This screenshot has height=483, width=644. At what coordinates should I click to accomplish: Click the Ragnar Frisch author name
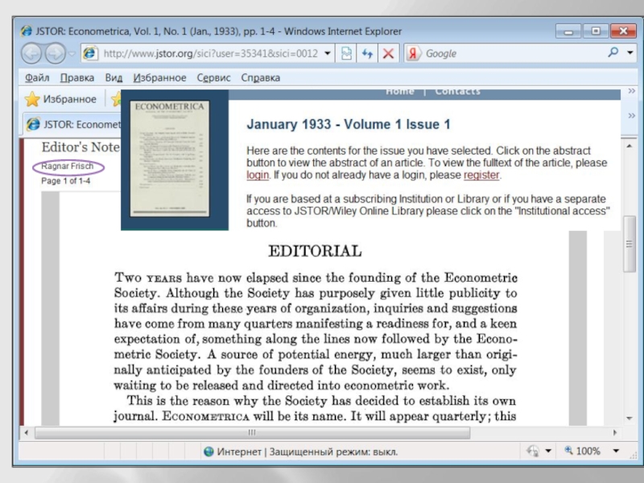pyautogui.click(x=68, y=167)
